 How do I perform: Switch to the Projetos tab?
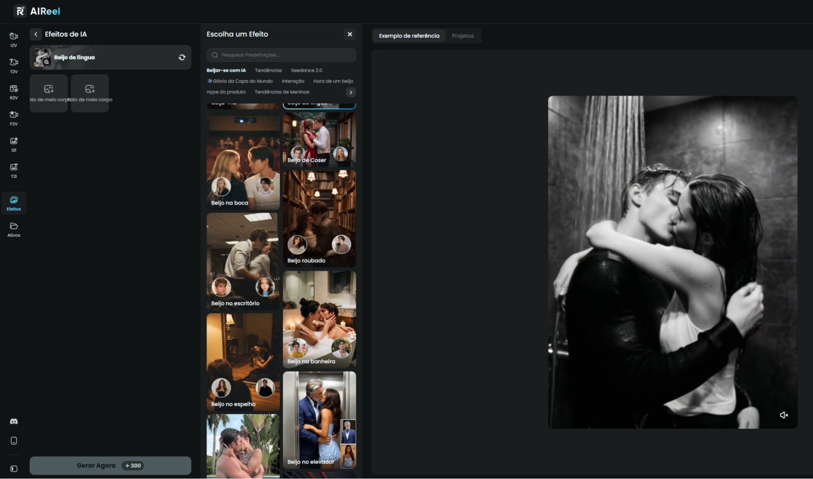tap(462, 36)
